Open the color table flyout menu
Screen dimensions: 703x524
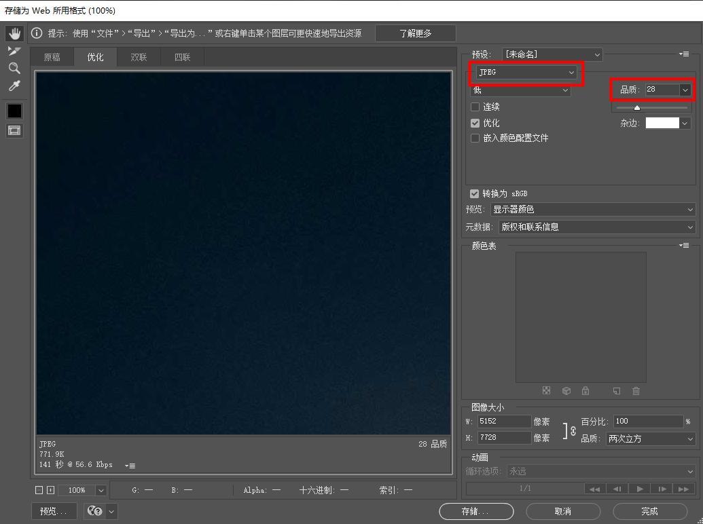(684, 246)
